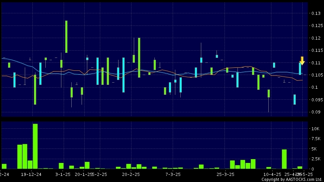The width and height of the screenshot is (324, 182).
Task: Select the late-April volume bar near 5K
Action: (x=284, y=159)
